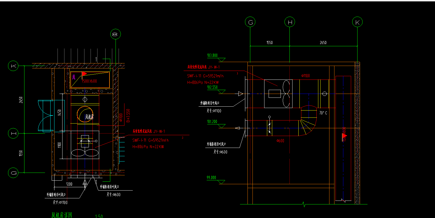Screen dimensions: 435x218
Task: Click horizontal dimension 1200 below the plan
Action: [69, 184]
